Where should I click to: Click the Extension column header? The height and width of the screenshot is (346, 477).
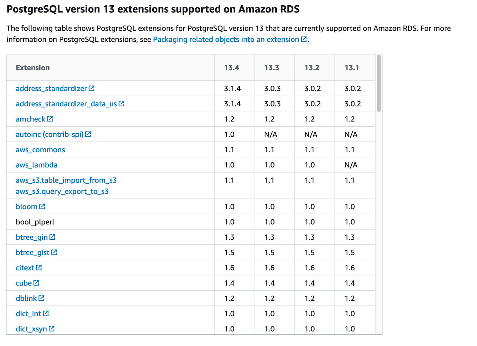[33, 68]
